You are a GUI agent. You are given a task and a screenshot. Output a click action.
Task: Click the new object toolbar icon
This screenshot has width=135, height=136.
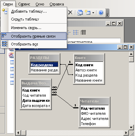coord(88,12)
